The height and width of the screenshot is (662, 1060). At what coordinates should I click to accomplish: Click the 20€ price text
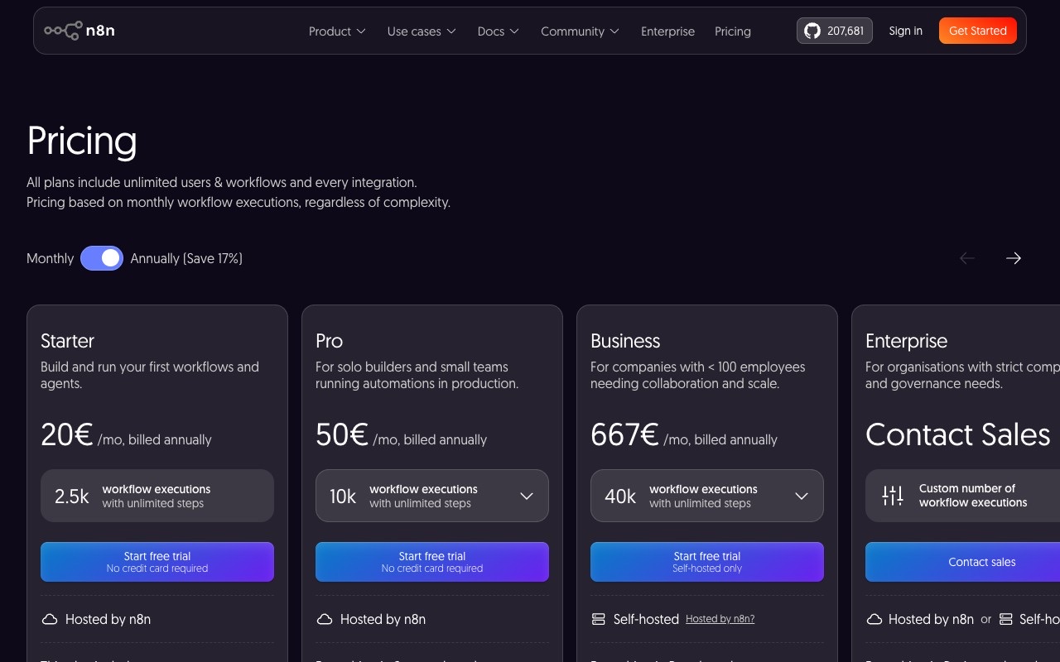(66, 434)
